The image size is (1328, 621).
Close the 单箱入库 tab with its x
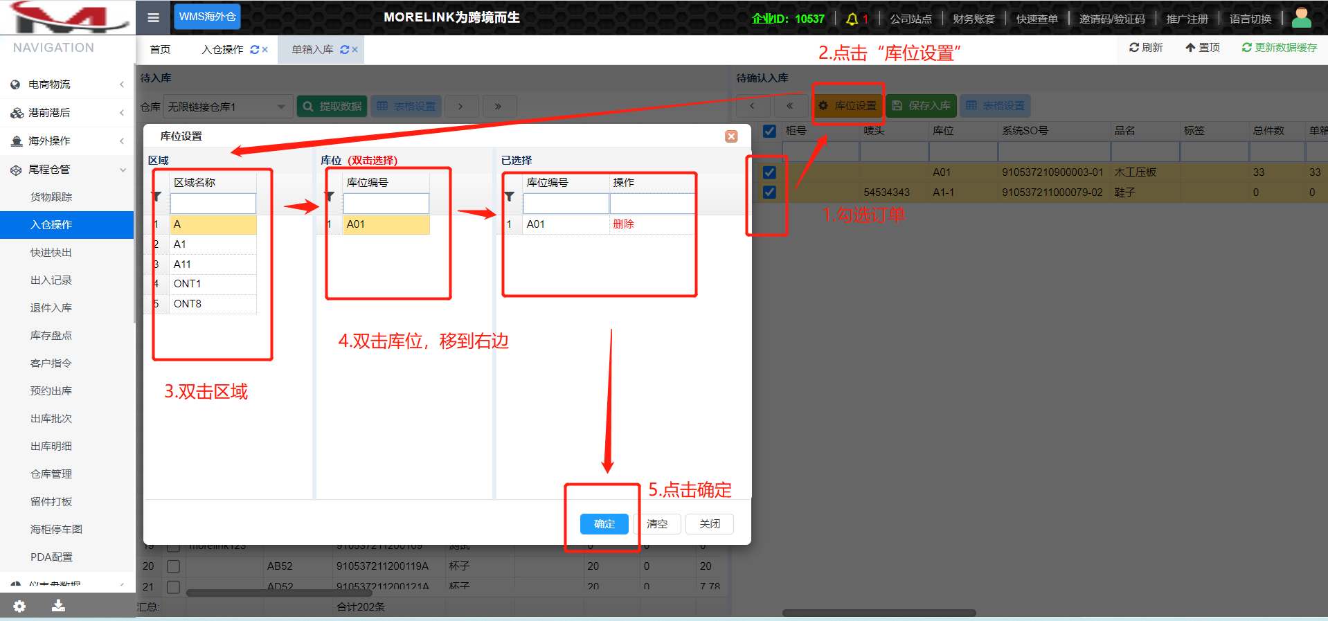point(355,50)
